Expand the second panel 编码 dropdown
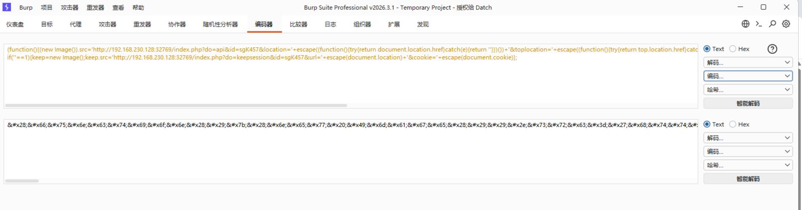 (748, 151)
